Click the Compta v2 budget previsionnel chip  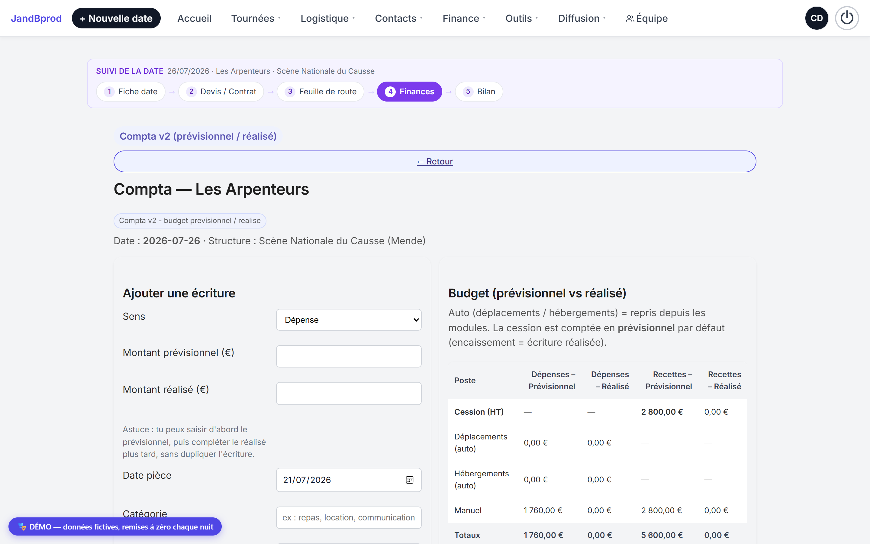coord(190,221)
